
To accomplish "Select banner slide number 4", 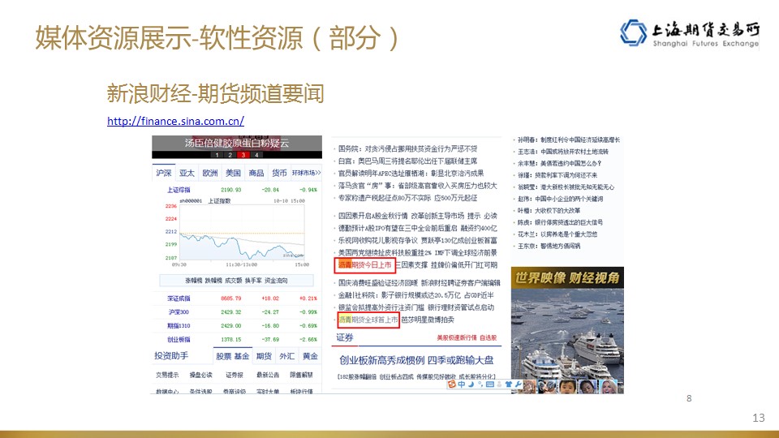I will [256, 155].
